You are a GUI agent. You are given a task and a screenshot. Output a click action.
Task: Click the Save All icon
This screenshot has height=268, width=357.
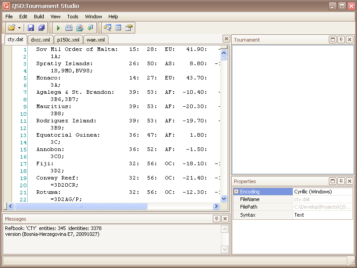point(41,28)
